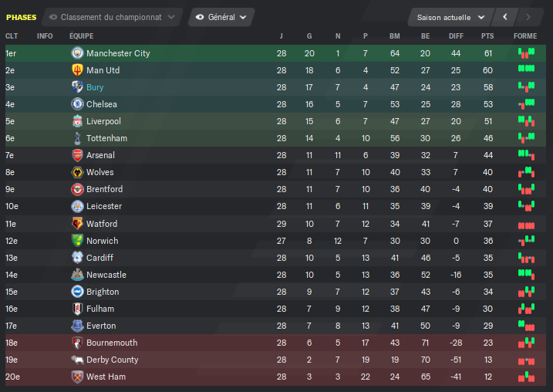Open the Bury team name link
Image resolution: width=553 pixels, height=392 pixels.
[95, 87]
